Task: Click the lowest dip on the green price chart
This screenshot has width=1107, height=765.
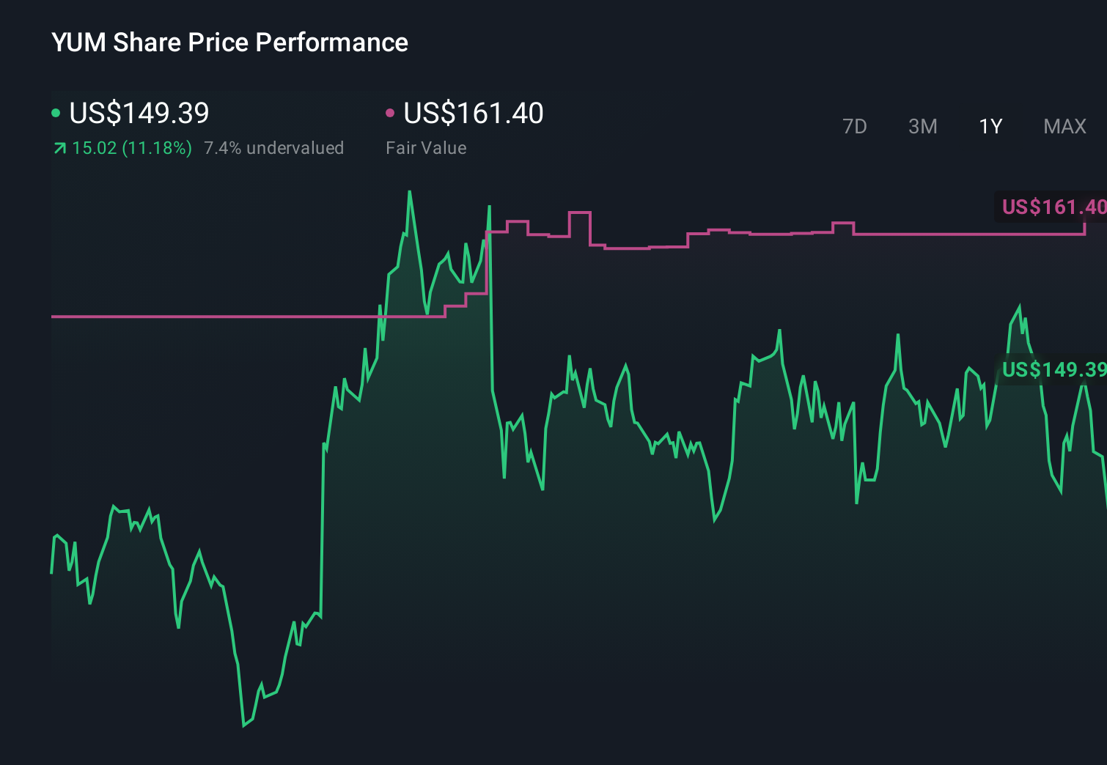Action: click(x=243, y=725)
